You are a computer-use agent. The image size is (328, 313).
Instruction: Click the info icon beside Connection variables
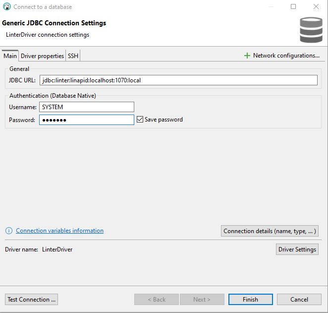click(x=9, y=231)
